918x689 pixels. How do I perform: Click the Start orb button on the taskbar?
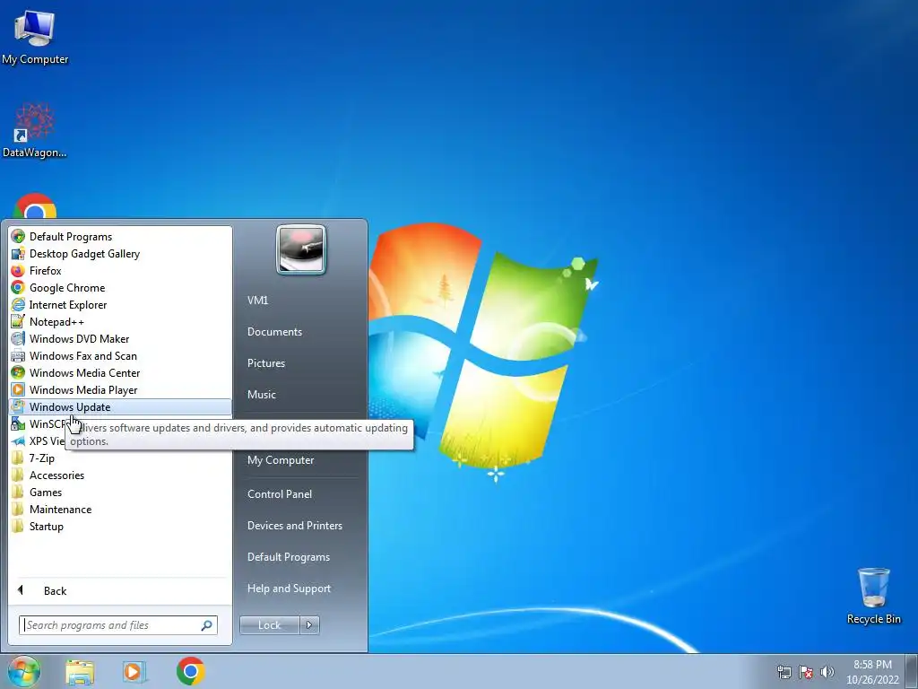tap(23, 671)
